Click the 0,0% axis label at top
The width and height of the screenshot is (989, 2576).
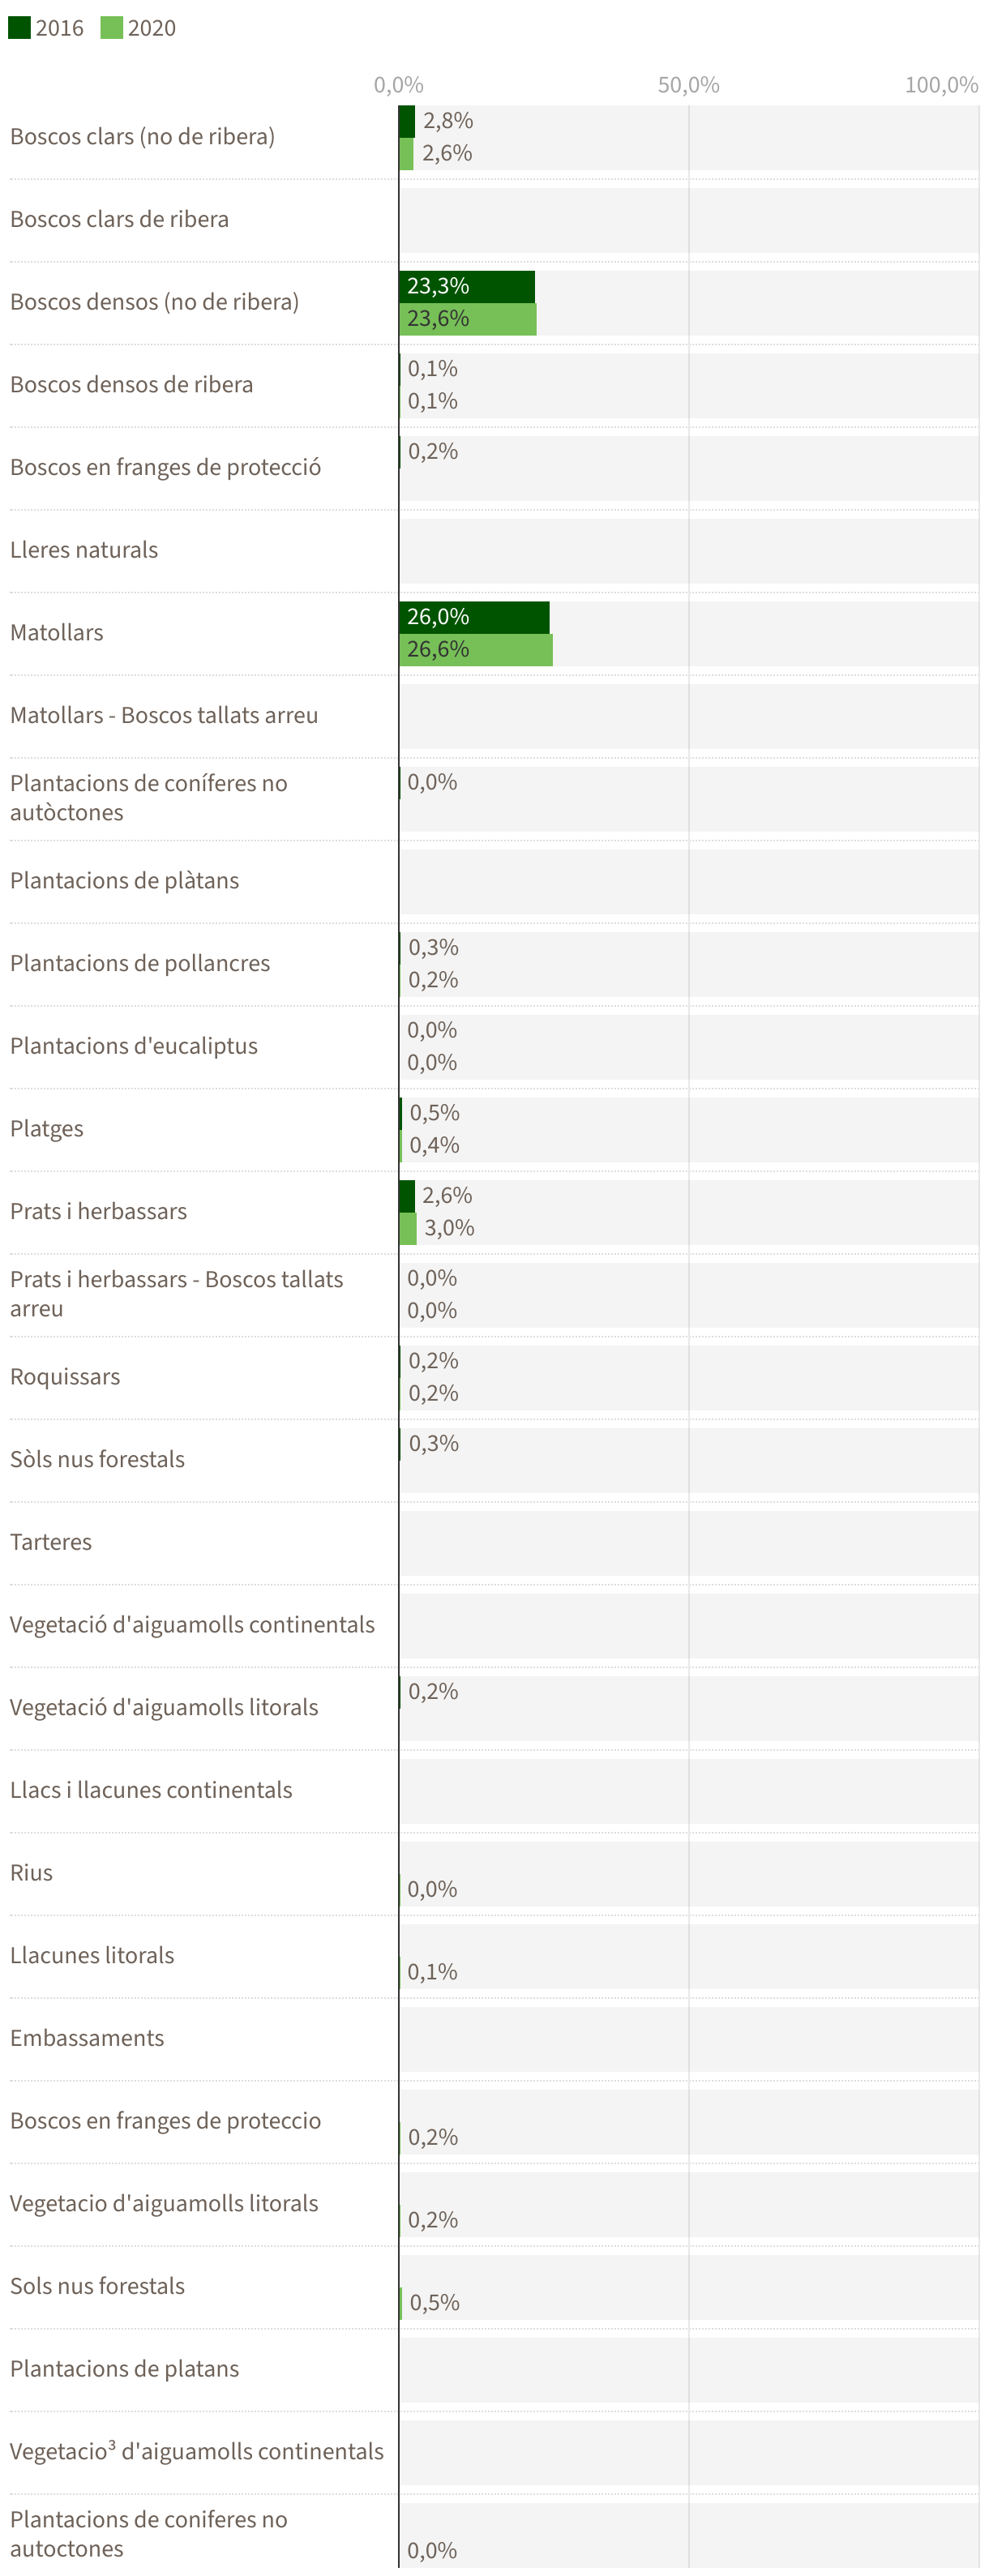pos(398,85)
